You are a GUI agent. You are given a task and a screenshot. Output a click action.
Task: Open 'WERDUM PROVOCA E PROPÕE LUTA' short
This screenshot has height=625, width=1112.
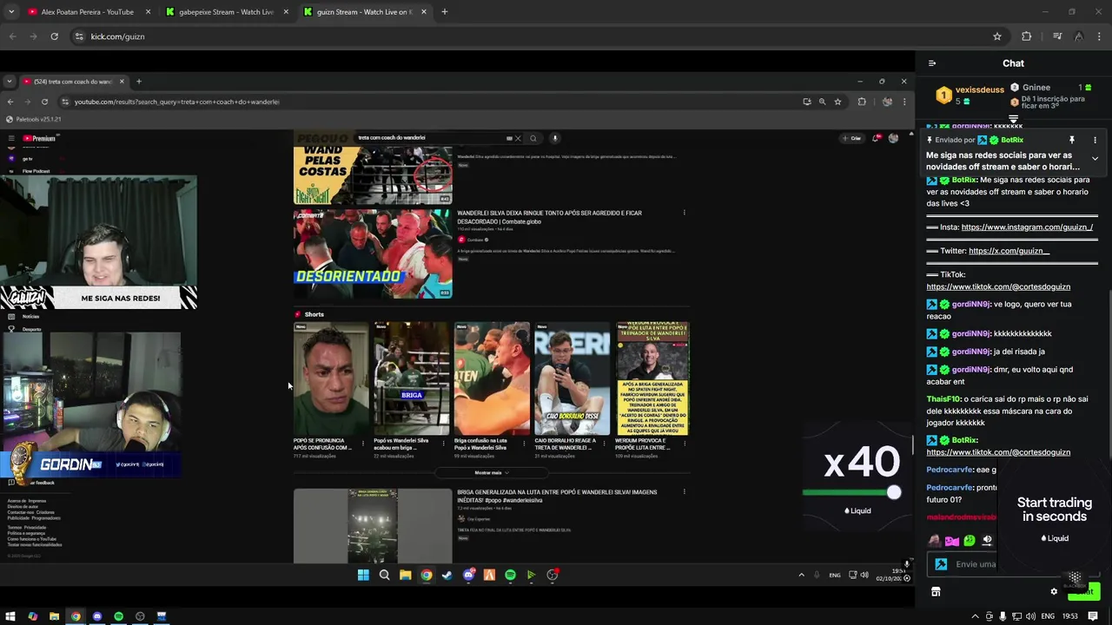[652, 378]
